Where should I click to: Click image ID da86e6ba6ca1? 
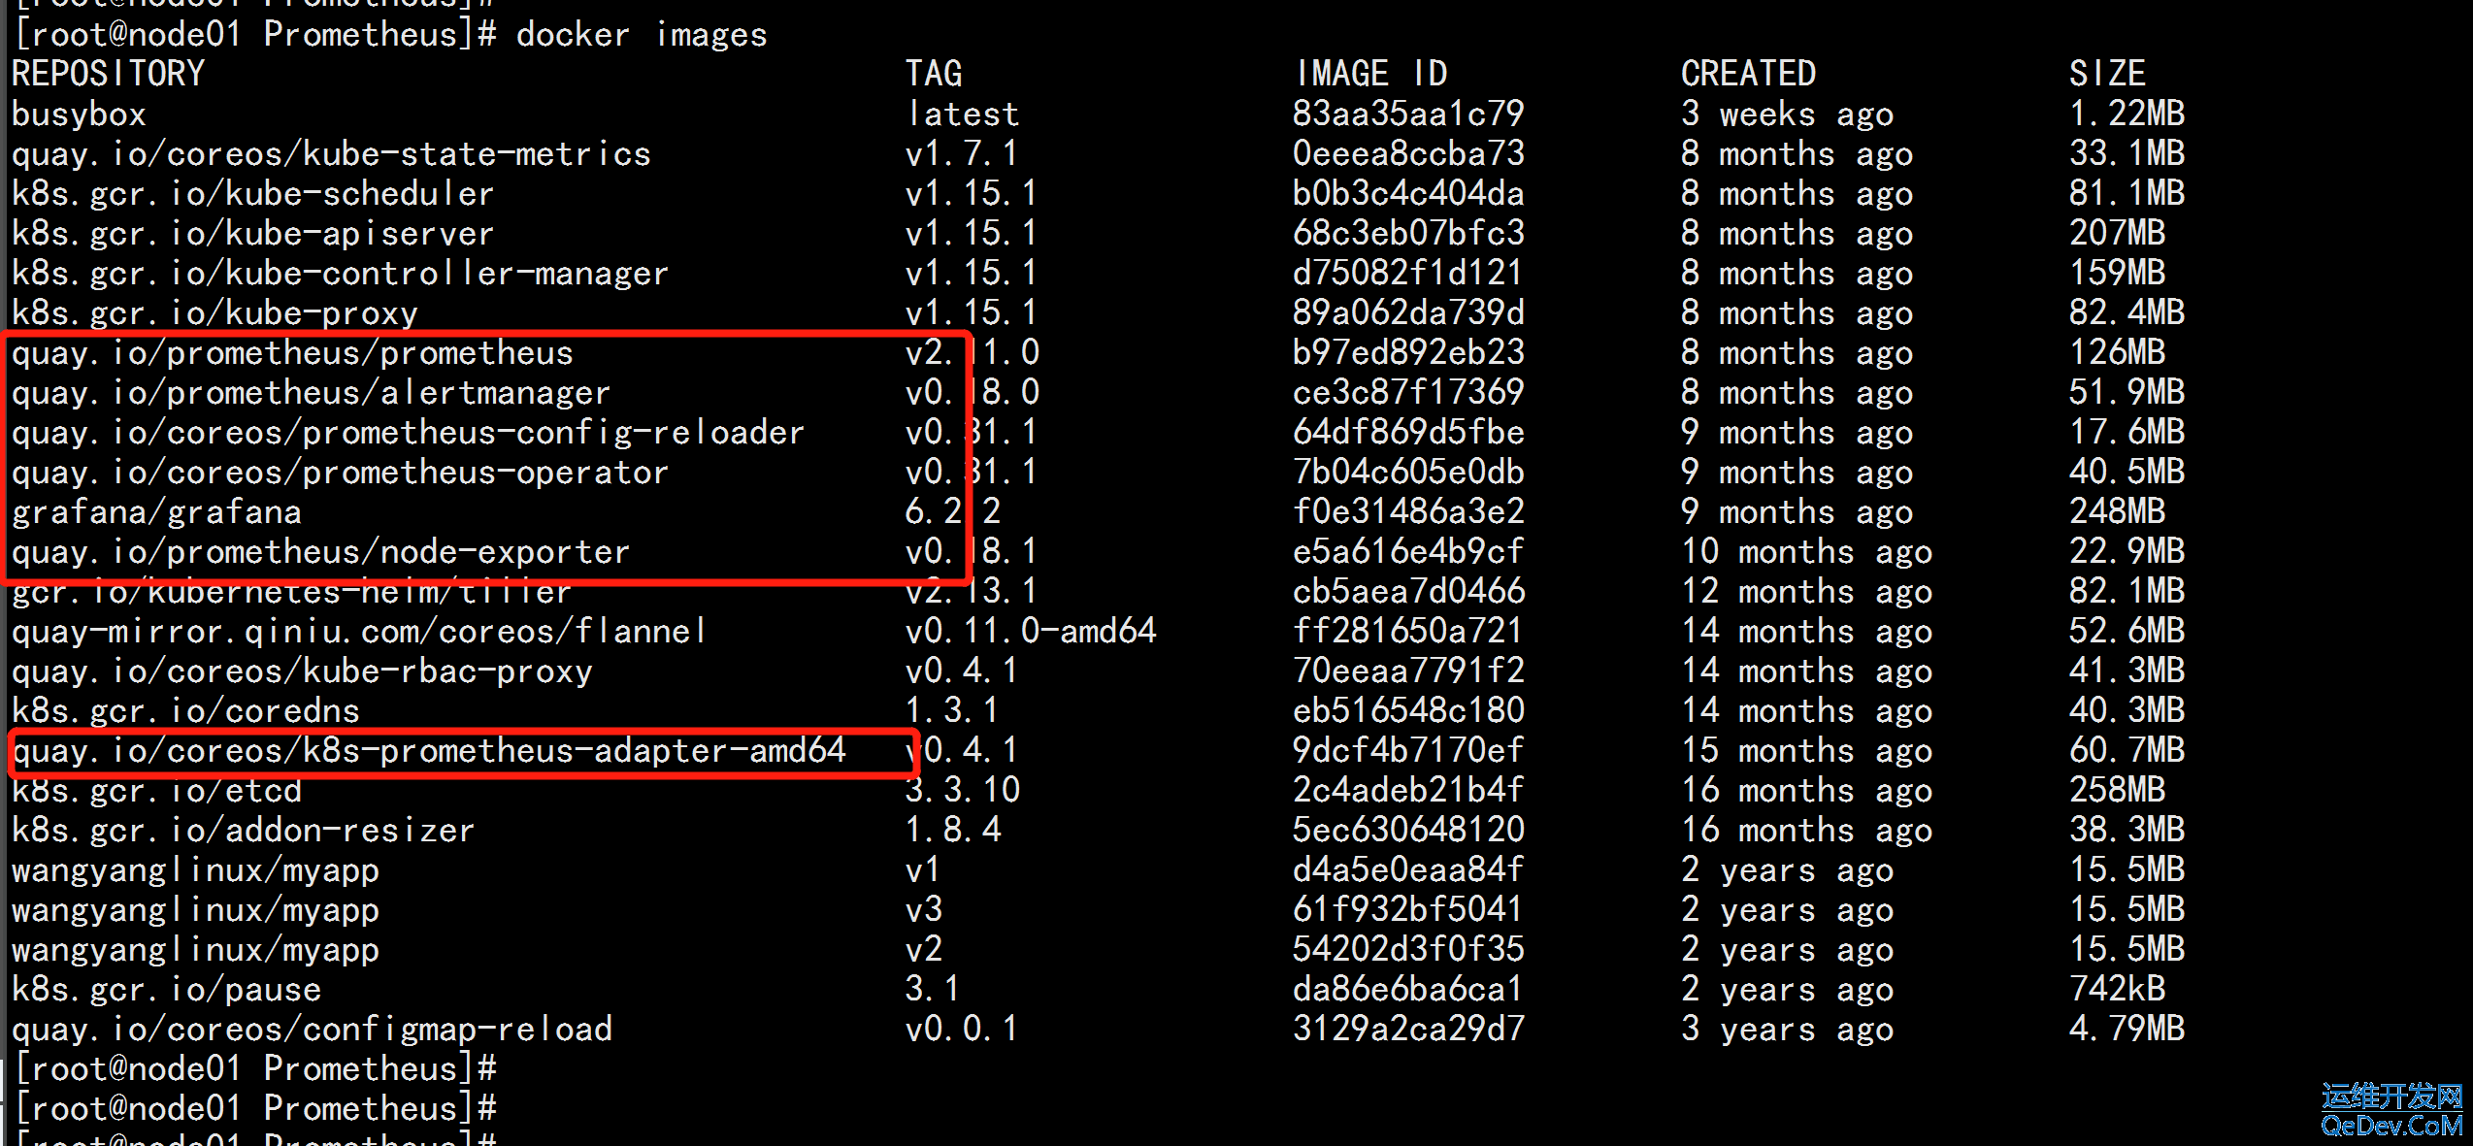click(1408, 989)
